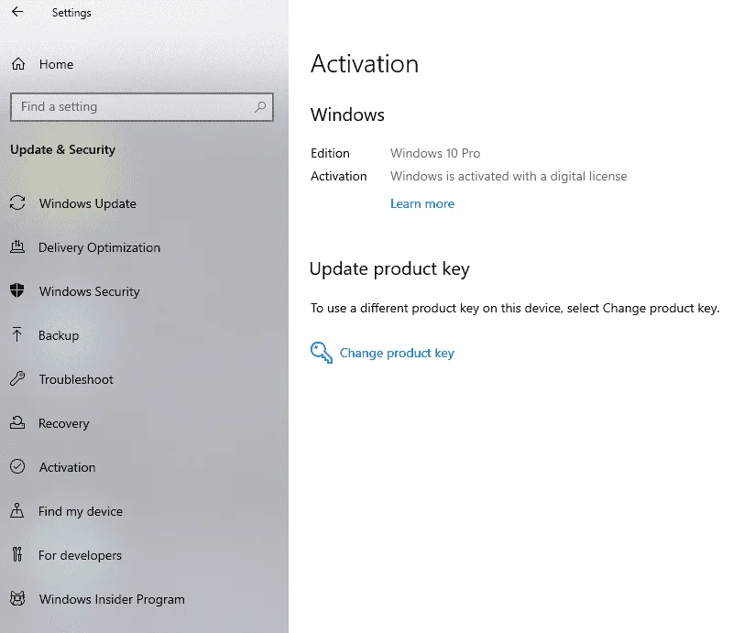755x633 pixels.
Task: Click the Home house icon
Action: pos(18,64)
